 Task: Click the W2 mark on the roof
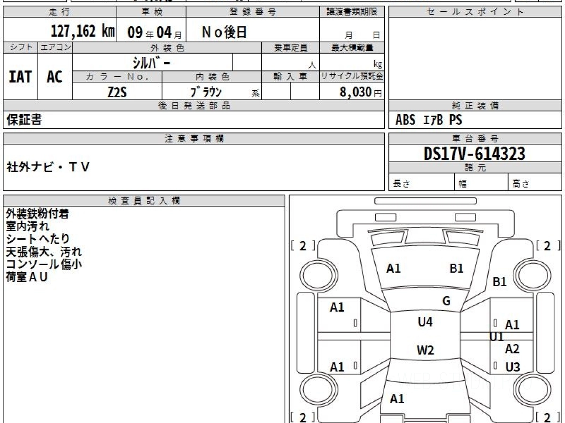(x=425, y=350)
